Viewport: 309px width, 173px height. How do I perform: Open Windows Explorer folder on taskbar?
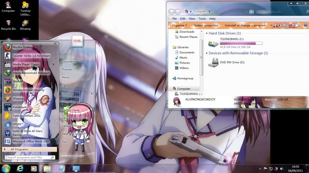click(x=47, y=168)
